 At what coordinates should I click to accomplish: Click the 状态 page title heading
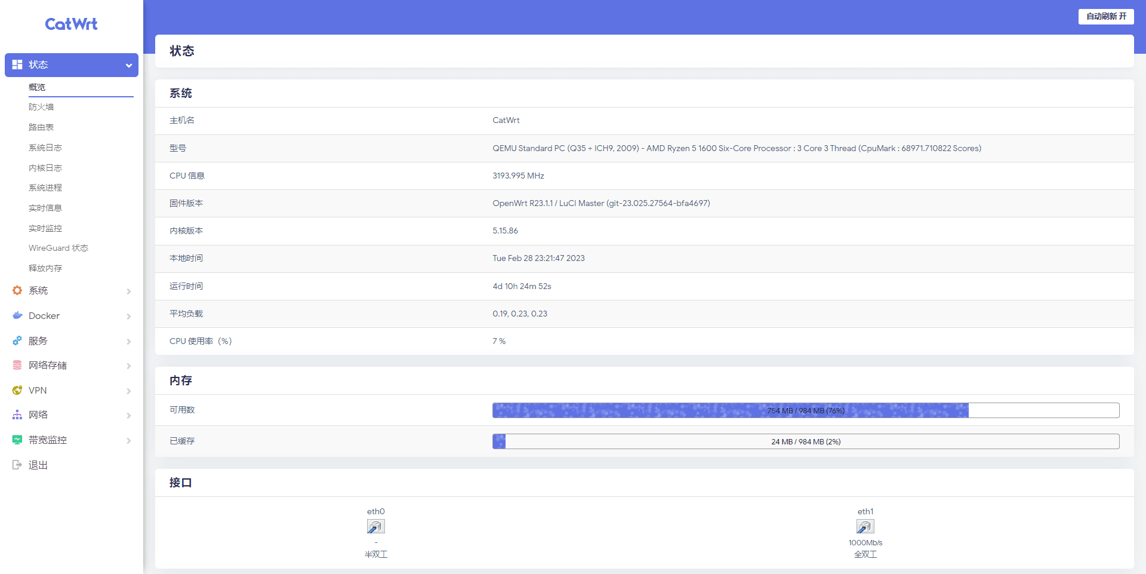pyautogui.click(x=182, y=51)
